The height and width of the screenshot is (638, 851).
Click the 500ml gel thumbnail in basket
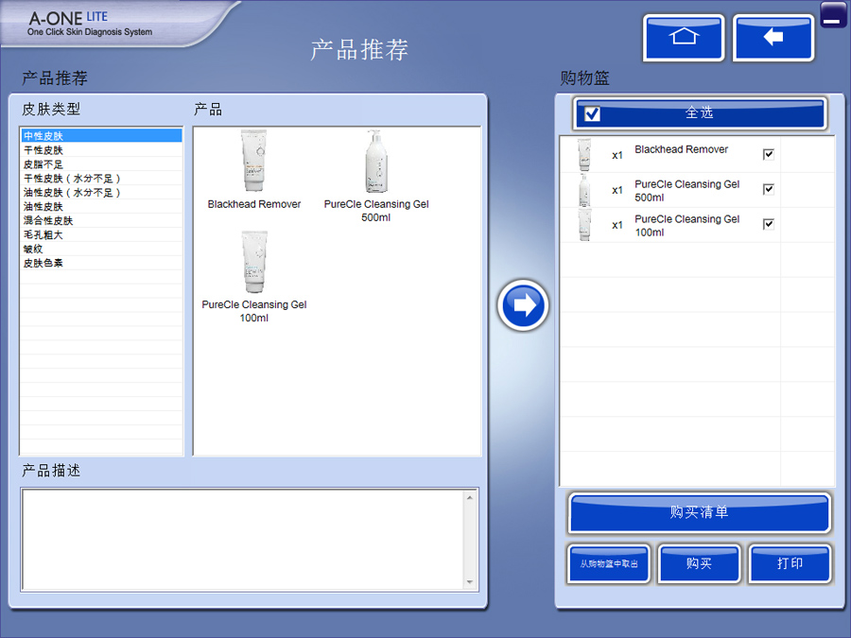(584, 190)
